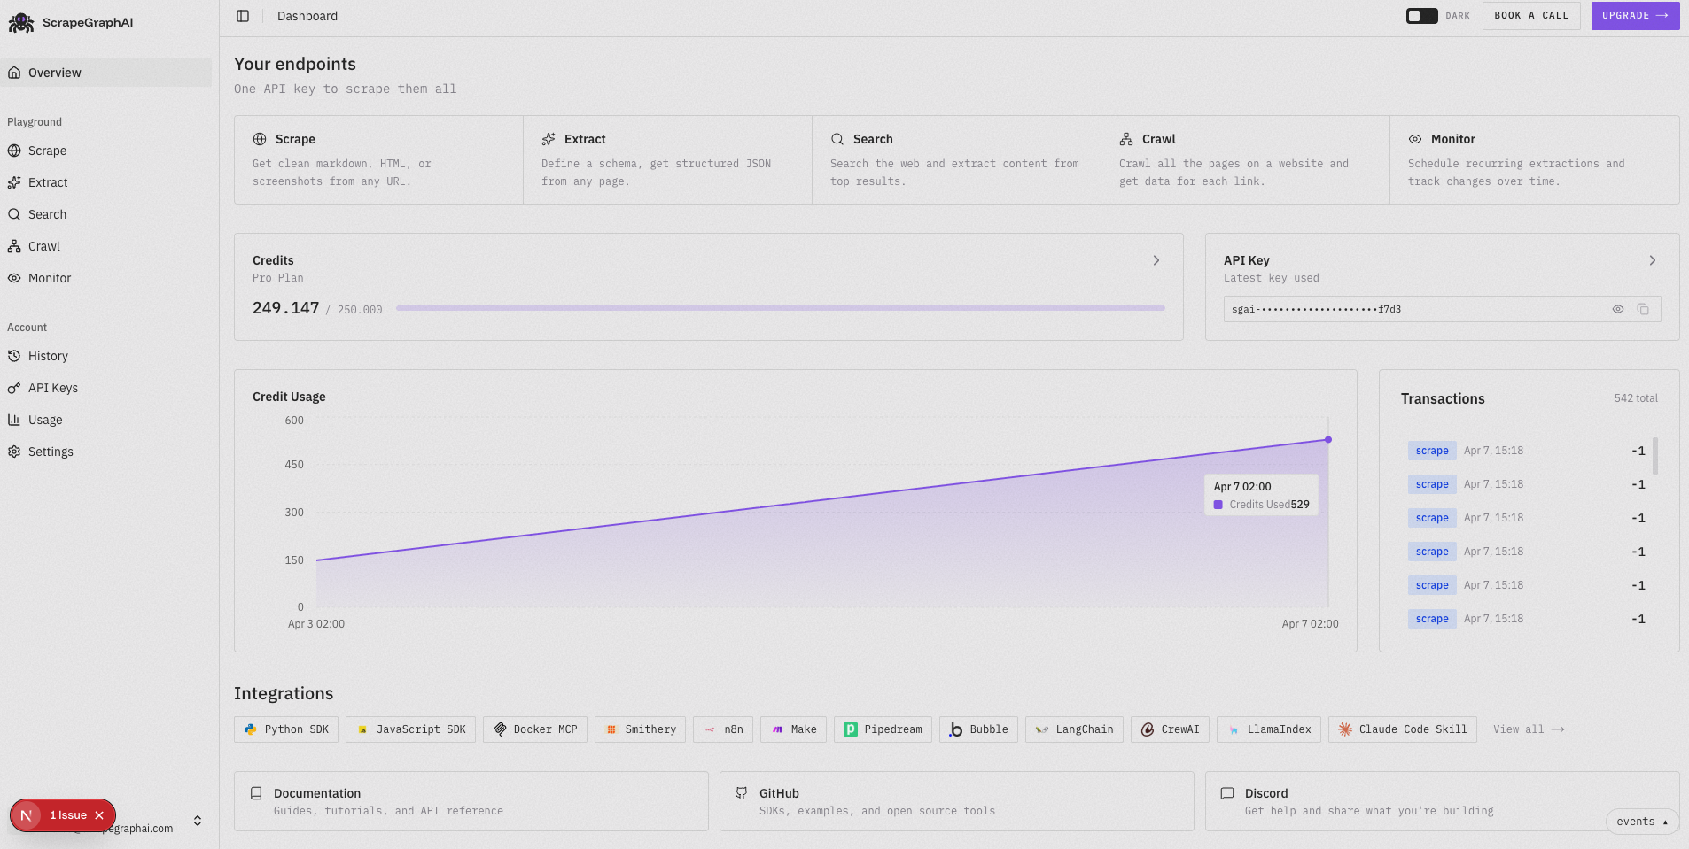The image size is (1689, 849).
Task: Click the Pipedream integration icon
Action: [851, 729]
